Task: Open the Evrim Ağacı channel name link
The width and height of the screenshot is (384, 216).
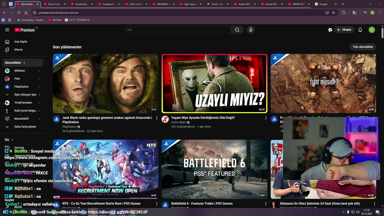Action: [x=178, y=122]
